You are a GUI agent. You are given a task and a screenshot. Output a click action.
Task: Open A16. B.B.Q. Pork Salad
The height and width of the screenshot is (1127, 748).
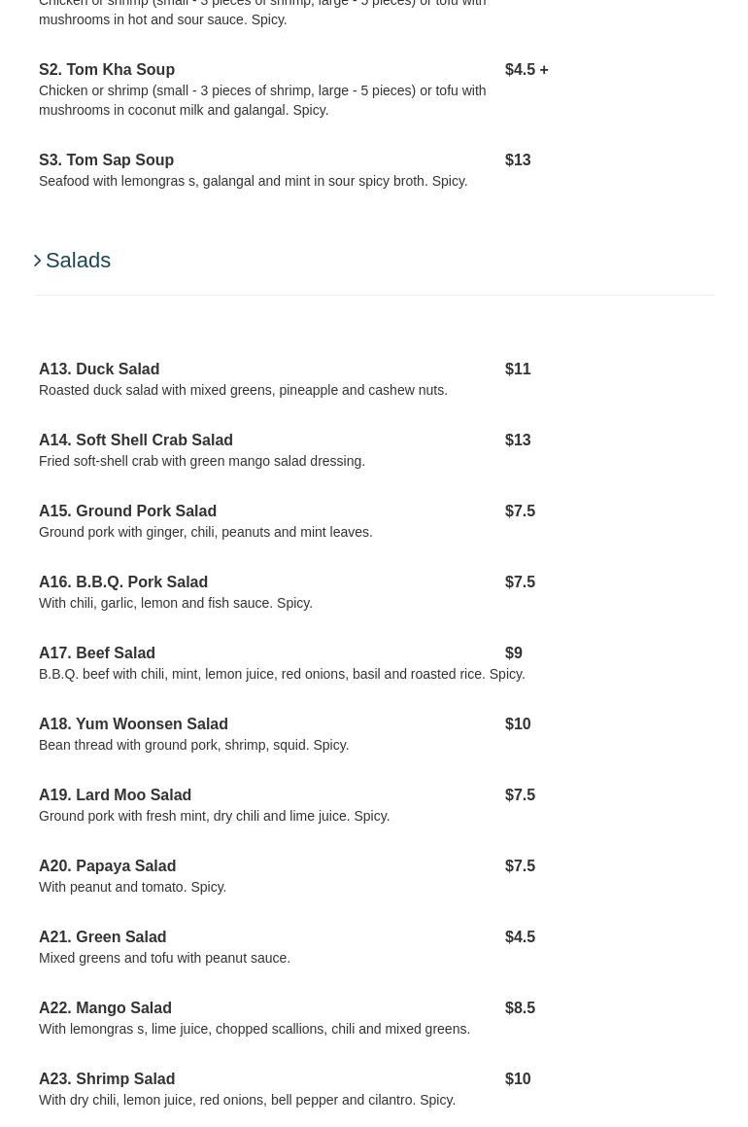pos(123,582)
